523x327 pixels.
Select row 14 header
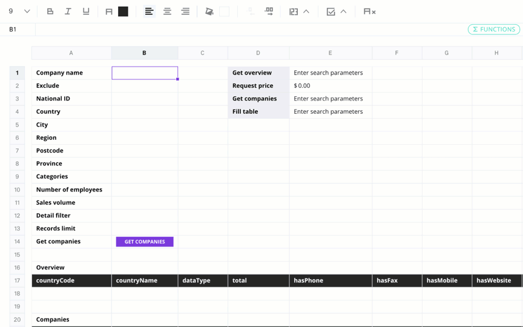(17, 242)
